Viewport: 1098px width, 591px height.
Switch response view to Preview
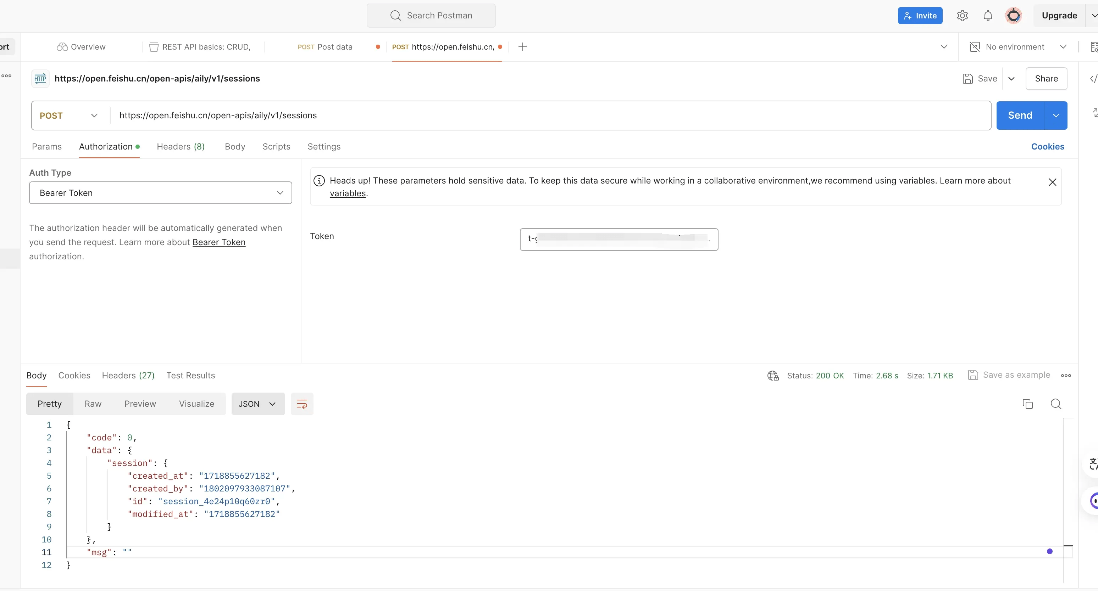(140, 404)
